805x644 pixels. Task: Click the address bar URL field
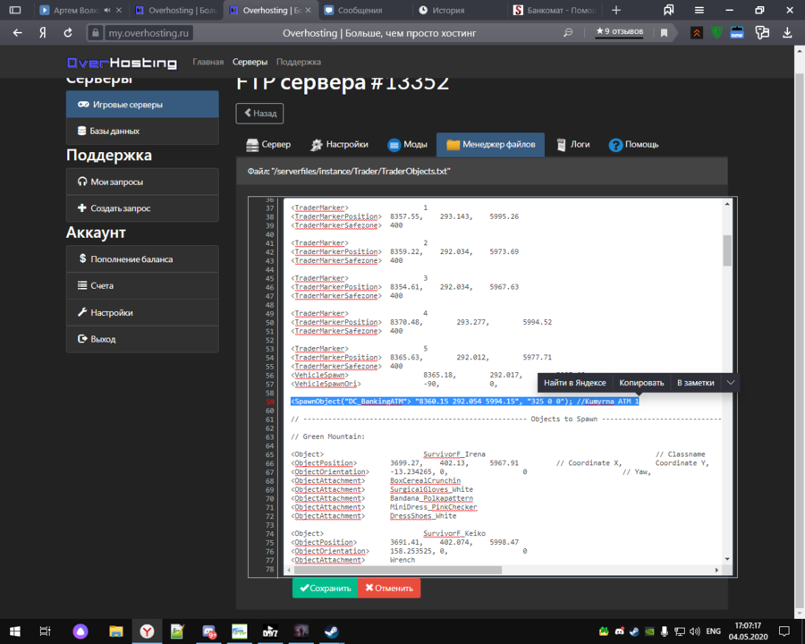coord(148,33)
